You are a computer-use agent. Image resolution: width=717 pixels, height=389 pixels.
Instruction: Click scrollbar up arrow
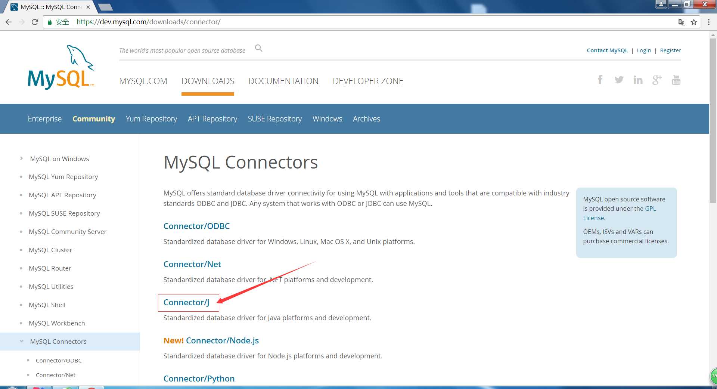tap(713, 35)
